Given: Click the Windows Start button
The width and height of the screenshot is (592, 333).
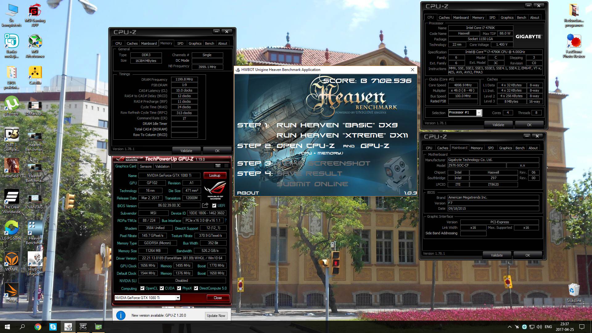Looking at the screenshot, I should [x=7, y=327].
